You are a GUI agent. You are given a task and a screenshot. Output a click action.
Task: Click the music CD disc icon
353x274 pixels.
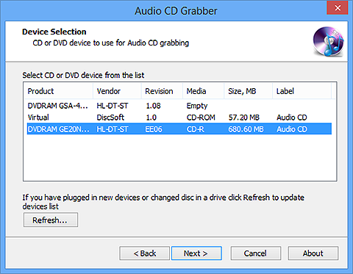click(328, 42)
